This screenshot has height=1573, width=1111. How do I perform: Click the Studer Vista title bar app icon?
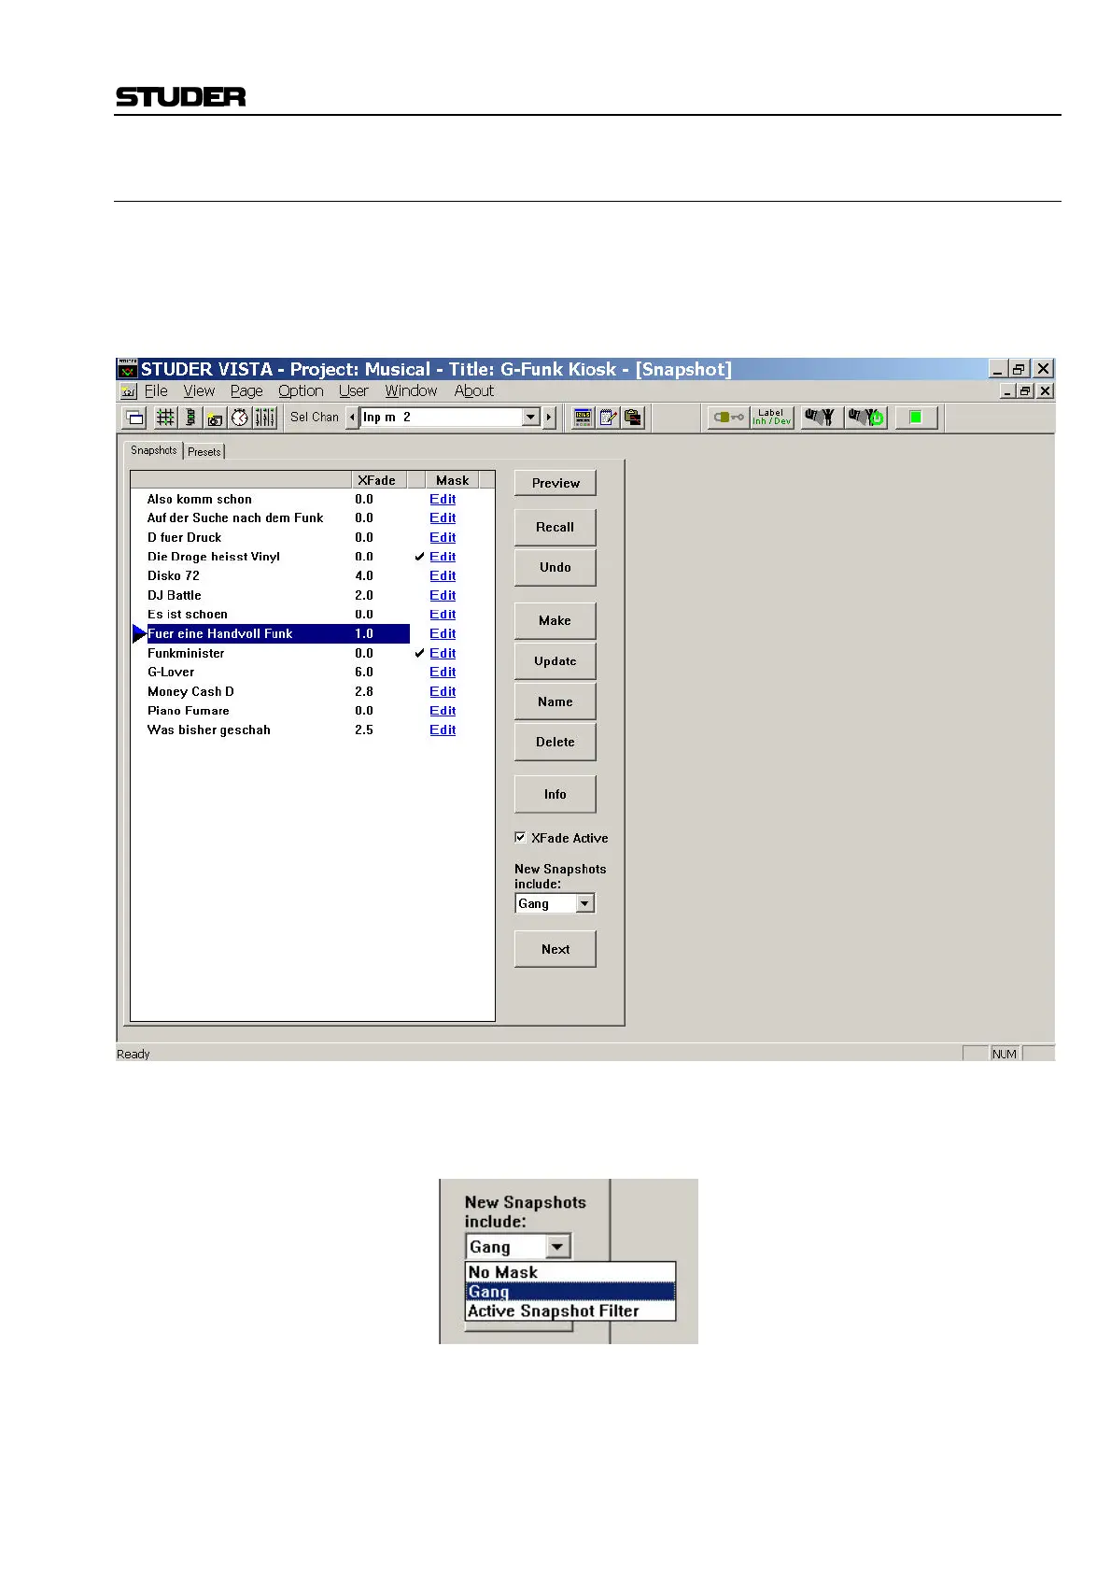[128, 369]
